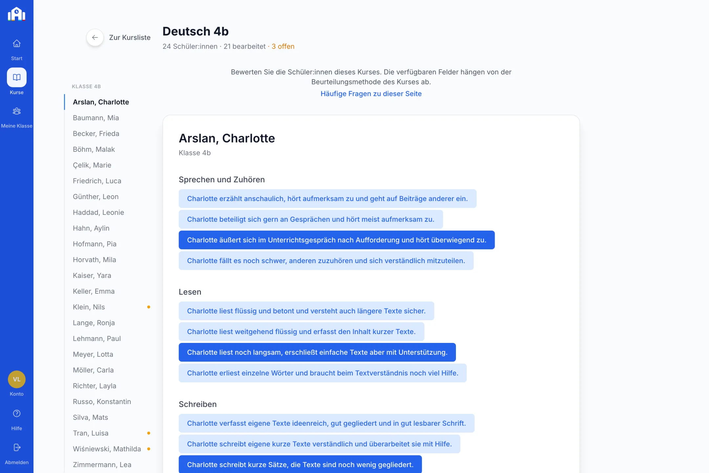Open the Hilfe question mark icon

[x=17, y=414]
